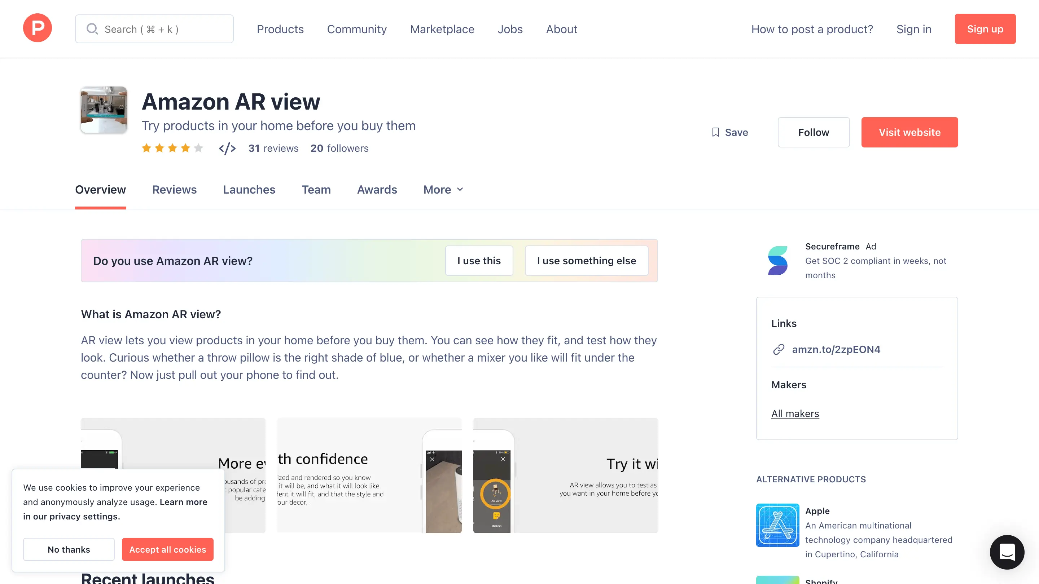Click the 'Try products in your home' tagline
Screen dimensions: 1039x584
[278, 126]
